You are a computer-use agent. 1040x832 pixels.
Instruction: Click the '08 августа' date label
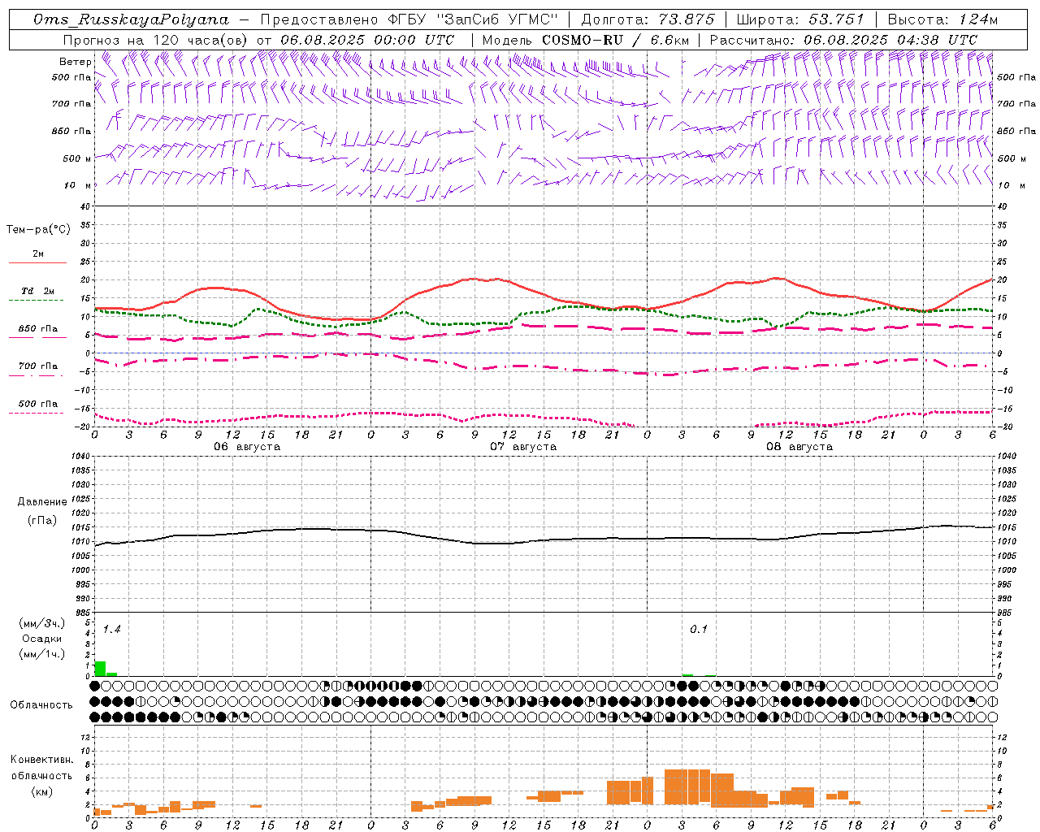(x=799, y=447)
